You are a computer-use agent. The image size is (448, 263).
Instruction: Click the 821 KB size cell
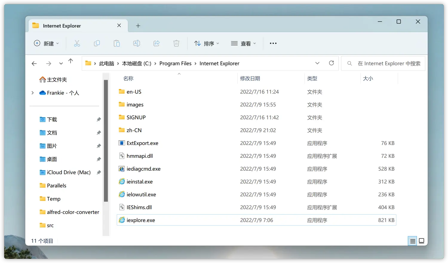click(x=386, y=220)
